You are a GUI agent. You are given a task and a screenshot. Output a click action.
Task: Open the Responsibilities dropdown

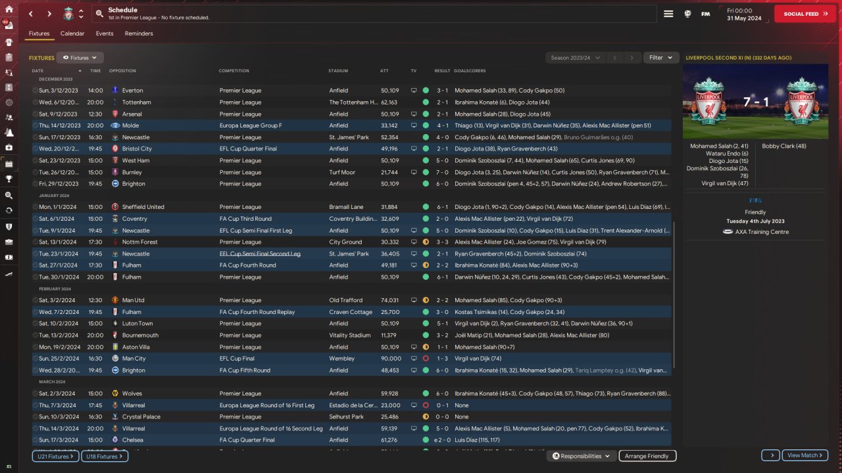pyautogui.click(x=582, y=456)
